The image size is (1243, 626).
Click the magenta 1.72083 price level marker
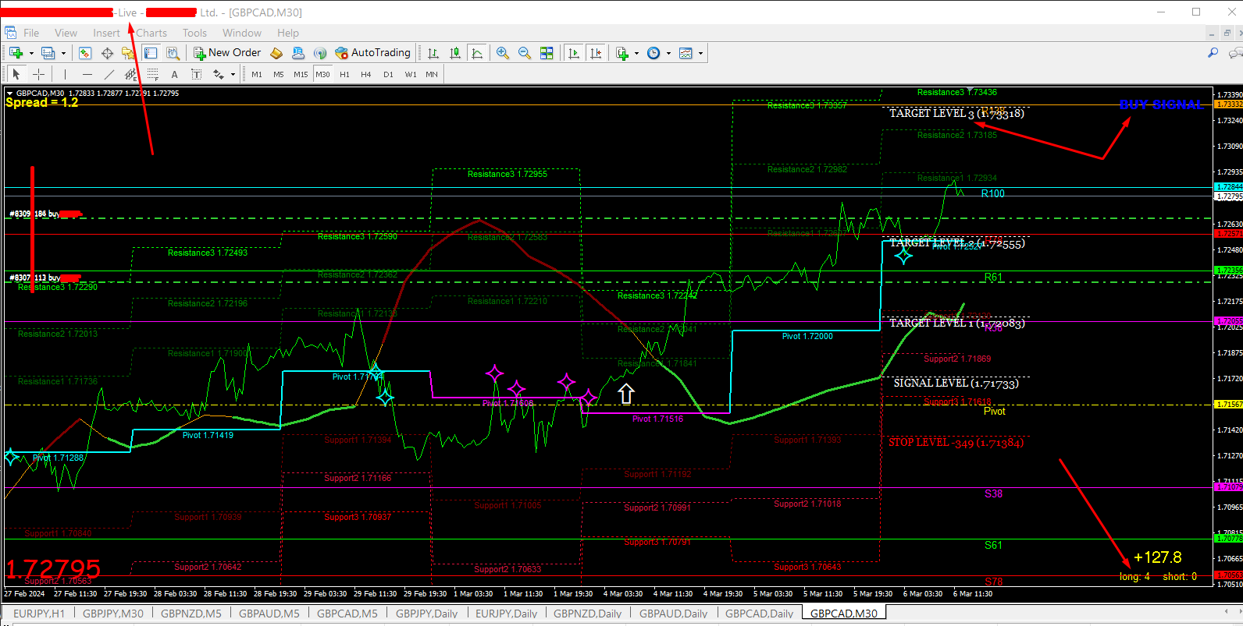point(1228,321)
